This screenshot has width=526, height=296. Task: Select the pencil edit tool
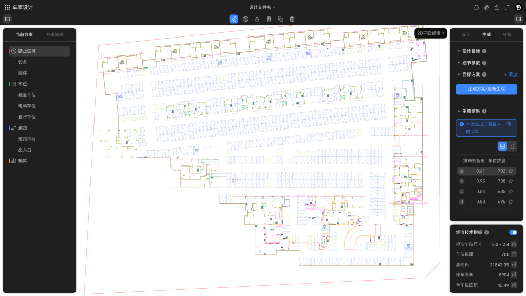234,19
